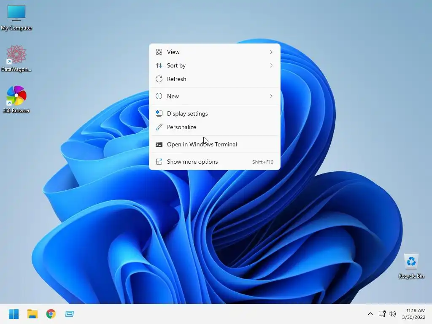Open the New submenu
432x324 pixels.
[x=215, y=96]
